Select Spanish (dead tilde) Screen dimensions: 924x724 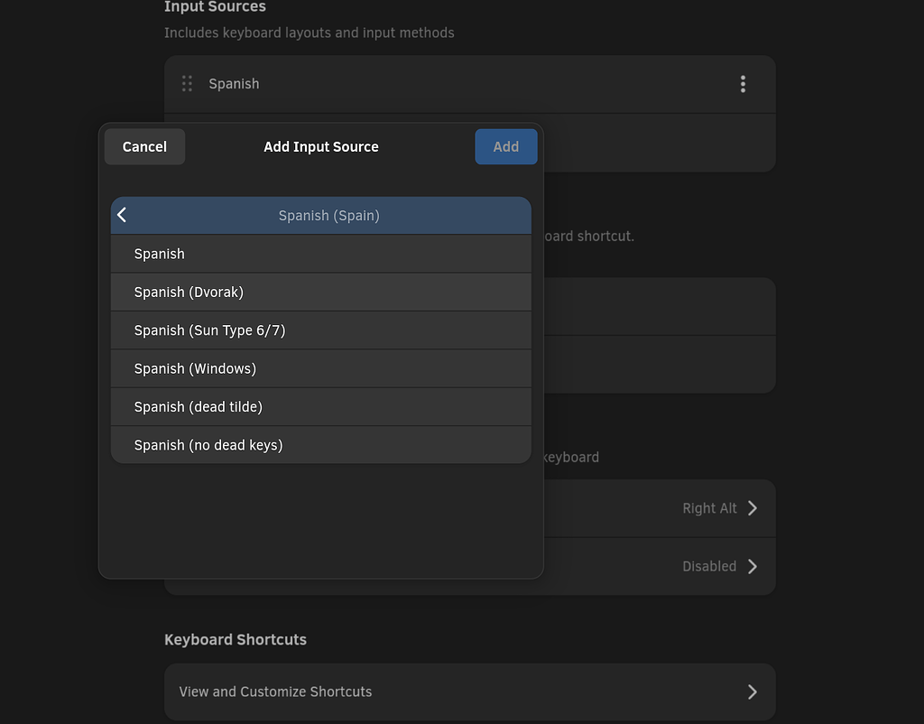(x=320, y=406)
